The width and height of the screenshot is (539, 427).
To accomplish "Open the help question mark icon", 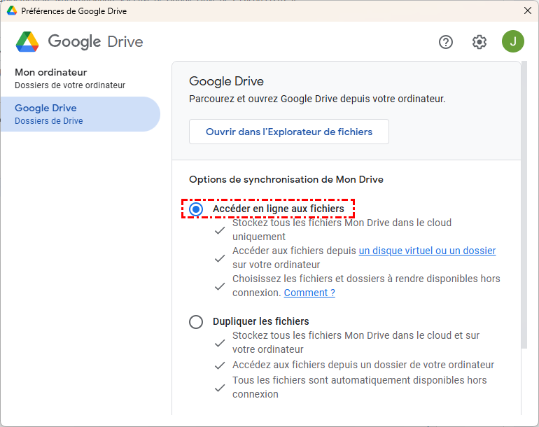I will click(446, 42).
